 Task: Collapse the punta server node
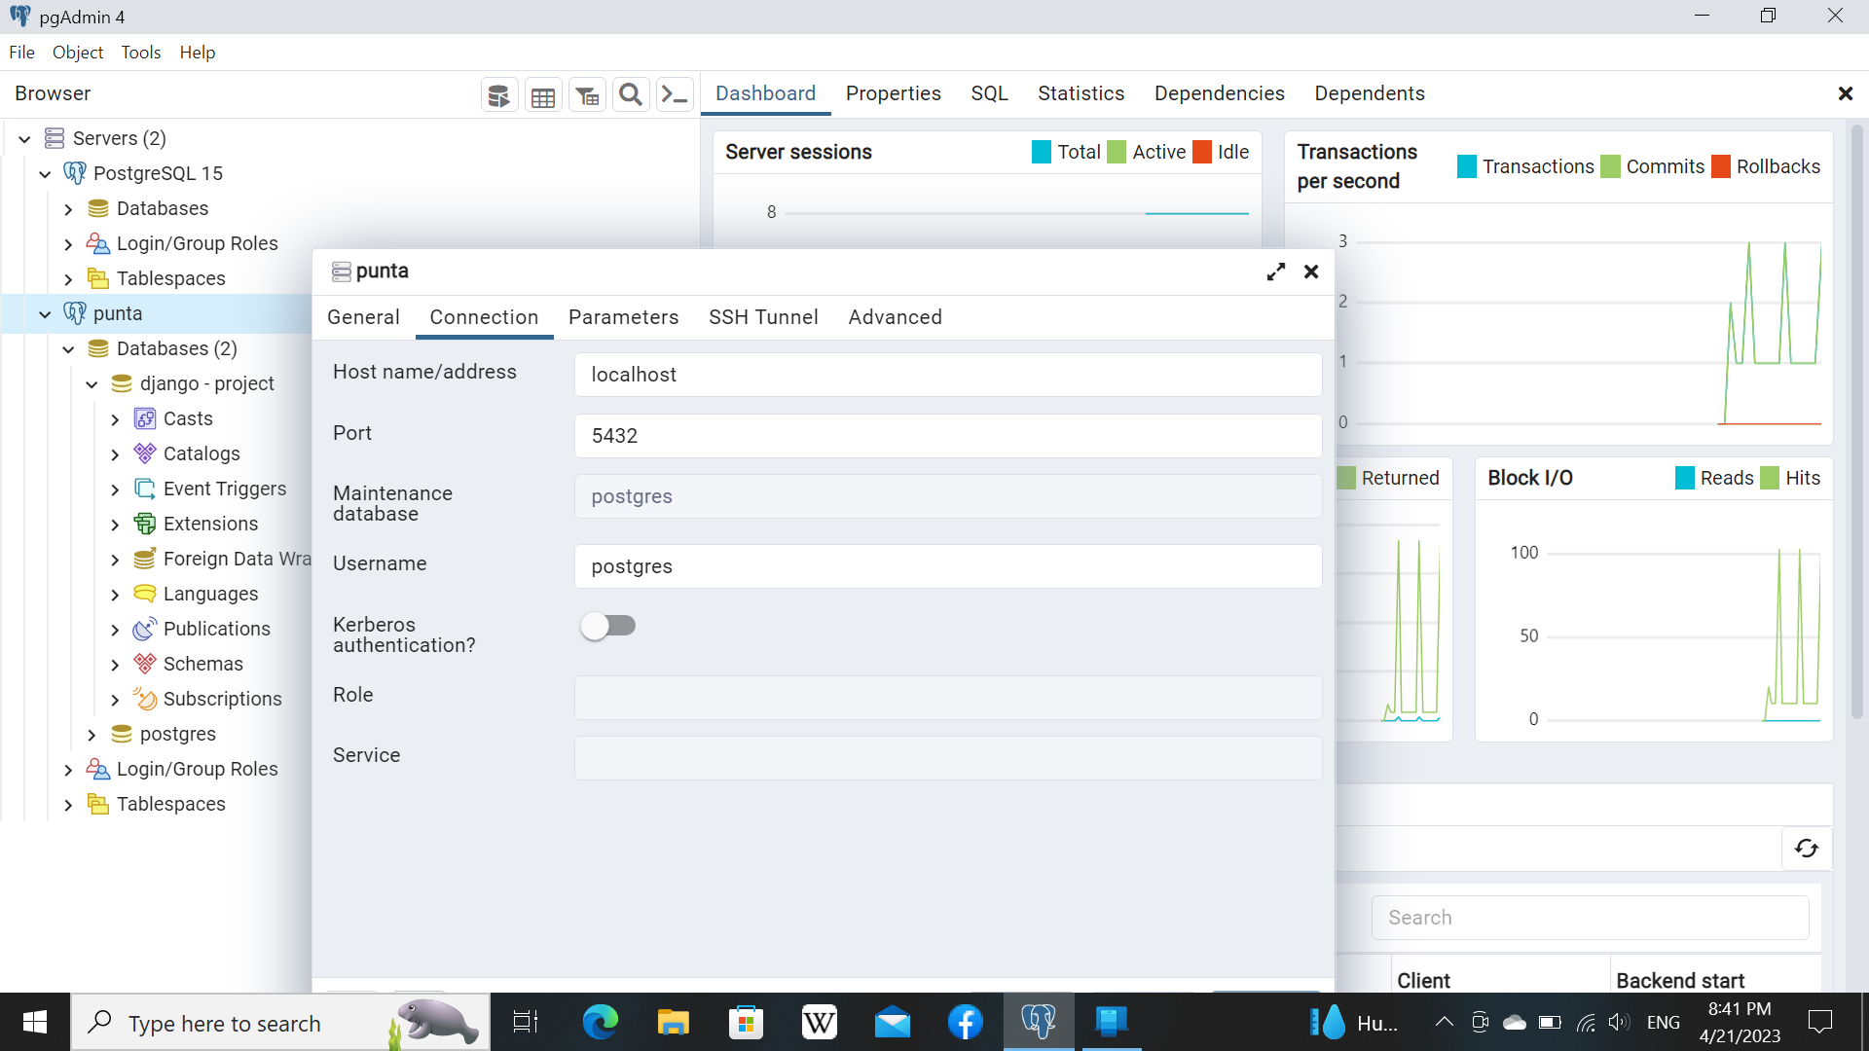point(45,313)
